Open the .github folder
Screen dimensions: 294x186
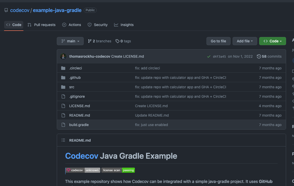[x=75, y=78]
